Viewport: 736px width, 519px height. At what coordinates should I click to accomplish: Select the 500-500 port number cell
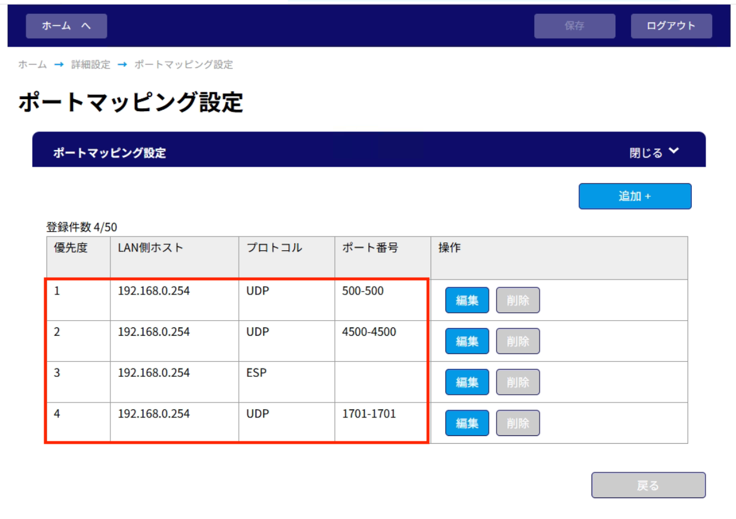coord(382,300)
